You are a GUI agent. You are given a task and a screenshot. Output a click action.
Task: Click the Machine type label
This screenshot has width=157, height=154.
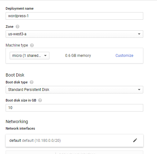17,45
